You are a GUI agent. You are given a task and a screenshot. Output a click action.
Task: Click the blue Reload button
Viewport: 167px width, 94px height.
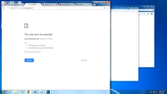click(29, 60)
